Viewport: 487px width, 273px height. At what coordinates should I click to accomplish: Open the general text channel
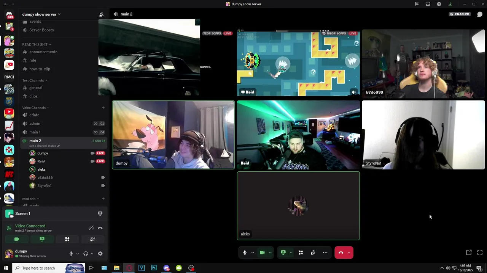pos(63,88)
